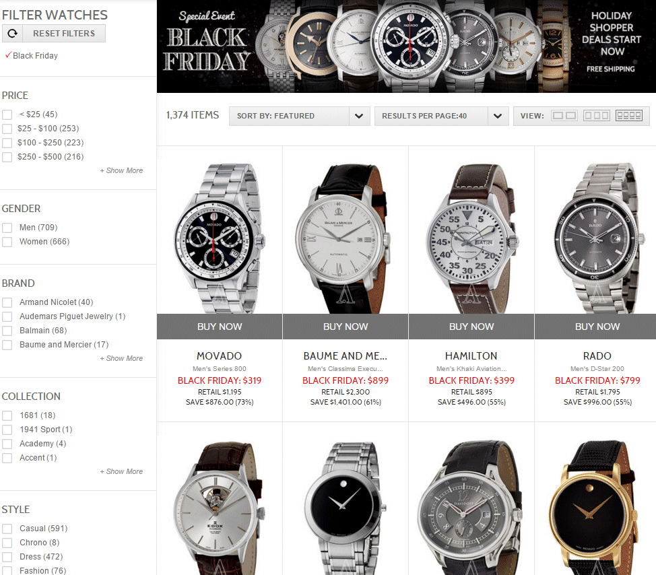
Task: Click Buy Now for Hamilton watch
Action: tap(471, 327)
